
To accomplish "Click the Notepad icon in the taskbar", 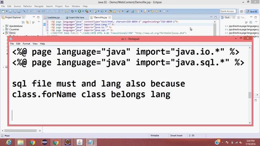I will pos(91,142).
